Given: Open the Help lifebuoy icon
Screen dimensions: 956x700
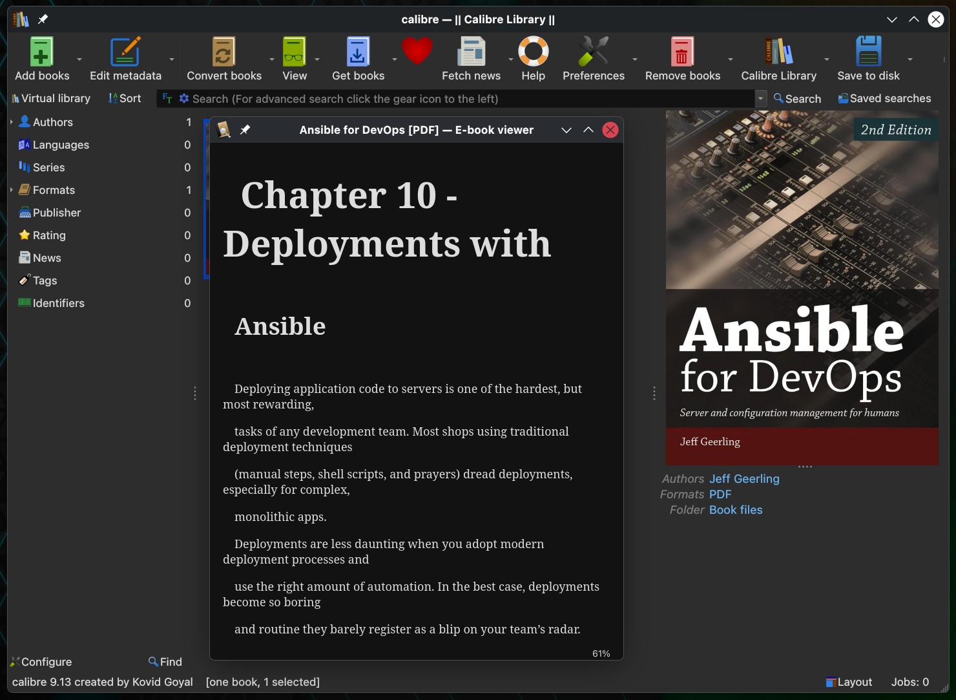Looking at the screenshot, I should (534, 52).
